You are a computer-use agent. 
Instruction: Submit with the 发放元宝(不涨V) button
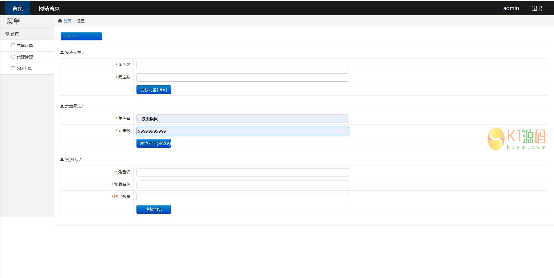154,143
